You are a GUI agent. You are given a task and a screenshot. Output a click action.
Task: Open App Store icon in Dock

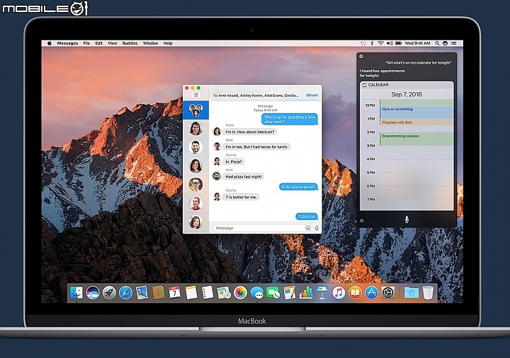[371, 293]
